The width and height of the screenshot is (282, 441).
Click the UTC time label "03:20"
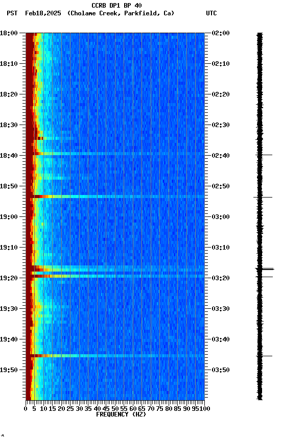tap(221, 278)
